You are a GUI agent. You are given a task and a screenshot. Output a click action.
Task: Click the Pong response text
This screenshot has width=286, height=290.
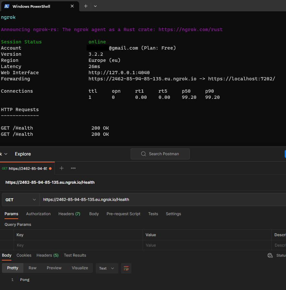pos(25,280)
